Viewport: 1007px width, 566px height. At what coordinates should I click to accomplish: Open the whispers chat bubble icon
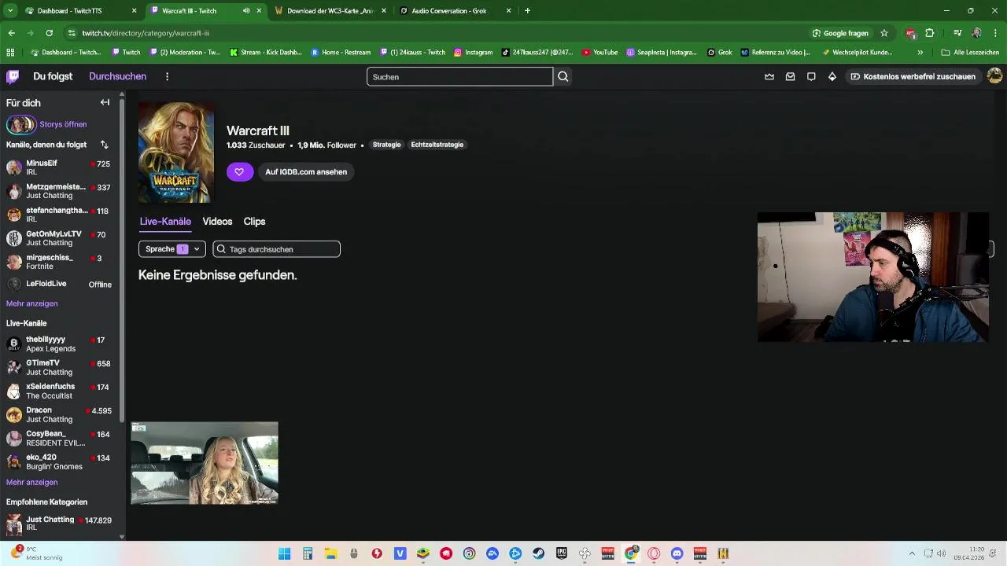tap(811, 76)
